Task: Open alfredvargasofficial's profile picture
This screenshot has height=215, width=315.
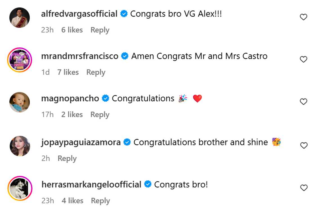Action: pyautogui.click(x=20, y=17)
